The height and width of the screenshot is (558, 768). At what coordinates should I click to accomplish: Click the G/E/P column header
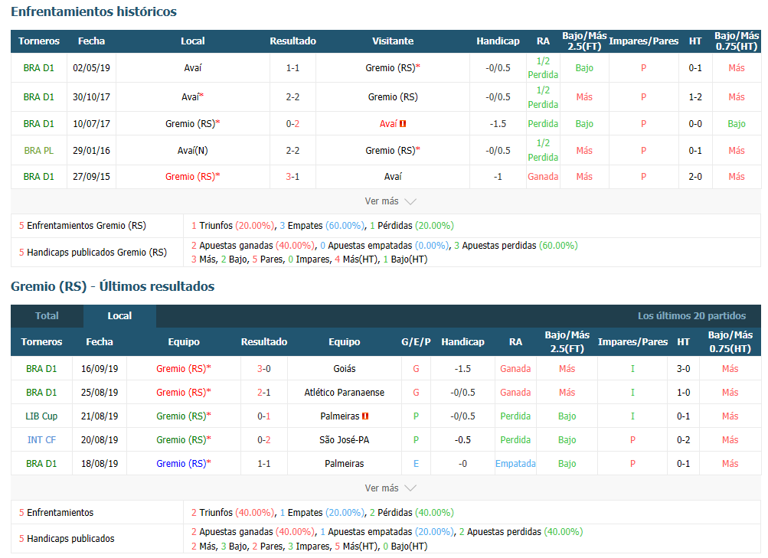point(416,341)
